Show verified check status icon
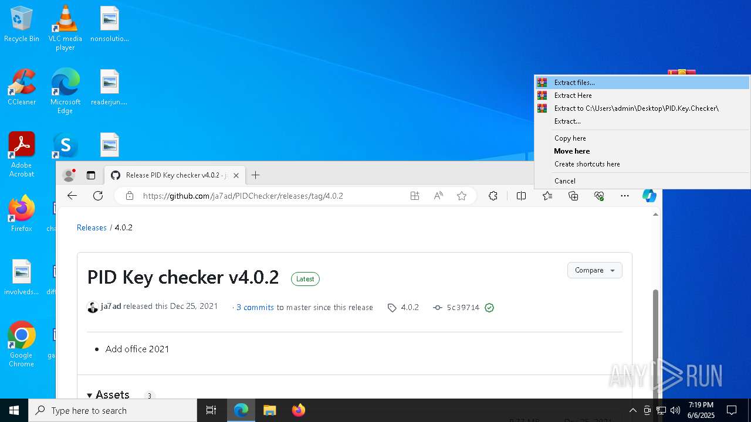This screenshot has width=751, height=422. tap(489, 307)
